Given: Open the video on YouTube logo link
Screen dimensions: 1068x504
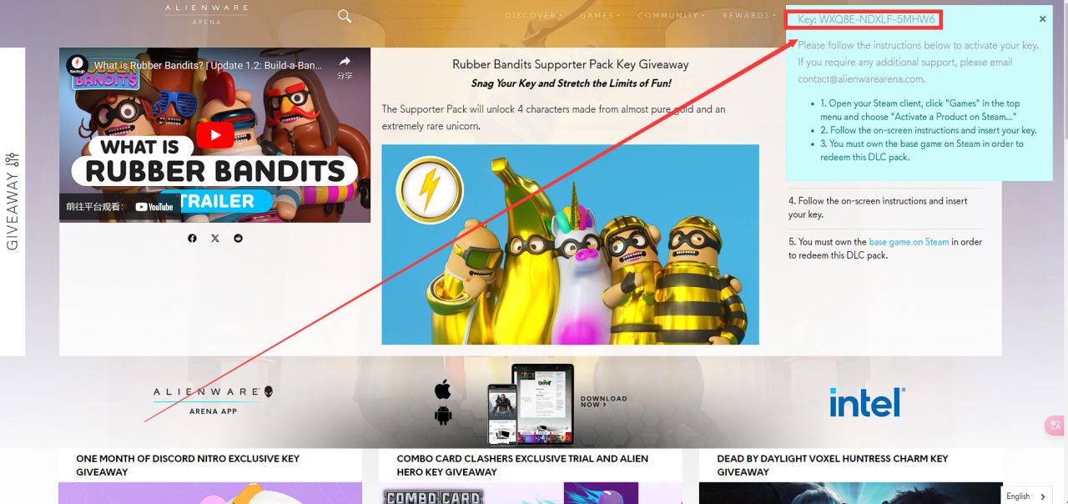Looking at the screenshot, I should pos(154,207).
